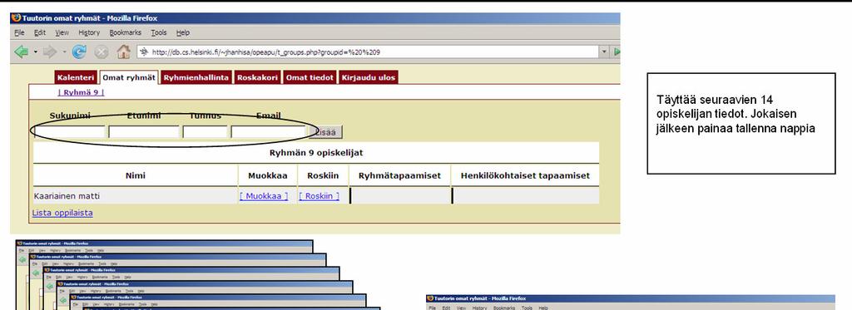Focus the Etunimi input field

tap(144, 132)
